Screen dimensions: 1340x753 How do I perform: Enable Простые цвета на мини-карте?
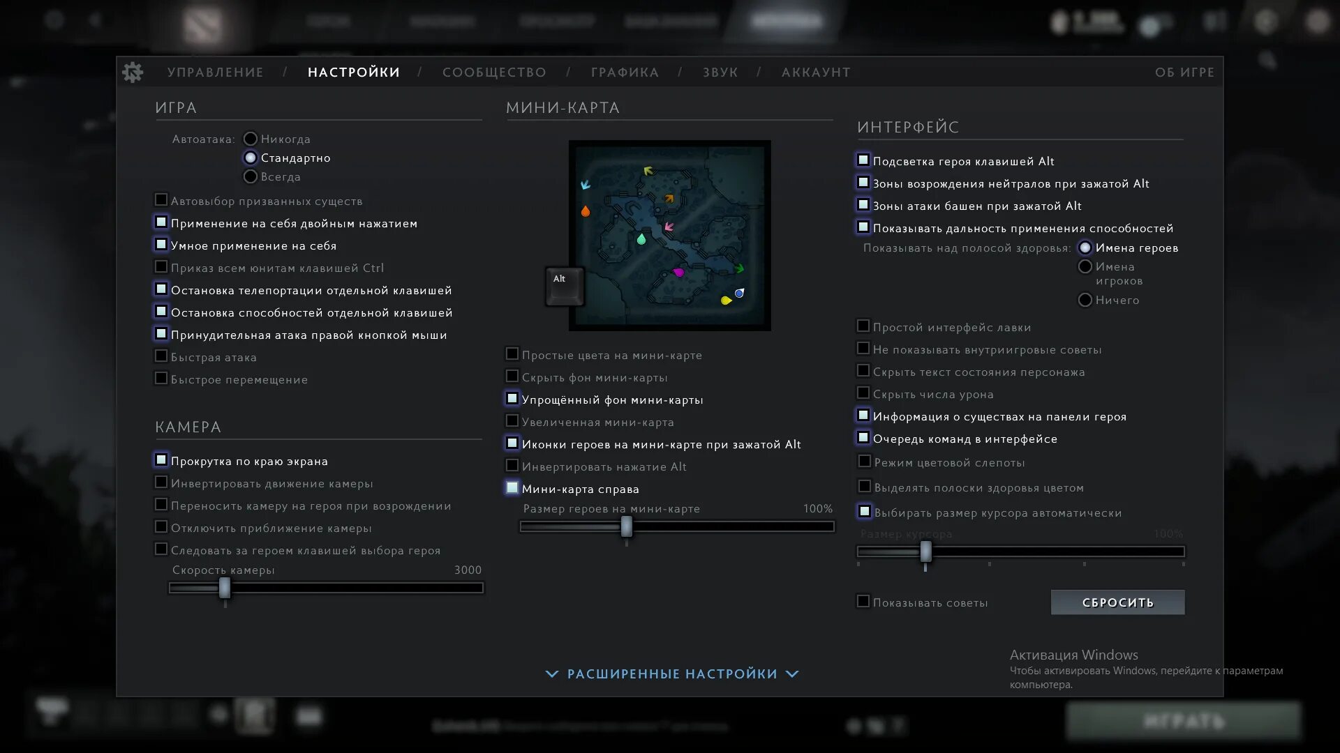click(512, 354)
